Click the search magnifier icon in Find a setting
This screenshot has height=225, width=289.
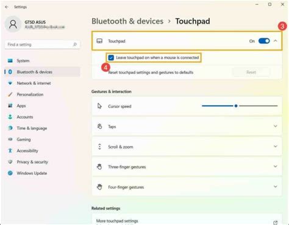(x=75, y=44)
